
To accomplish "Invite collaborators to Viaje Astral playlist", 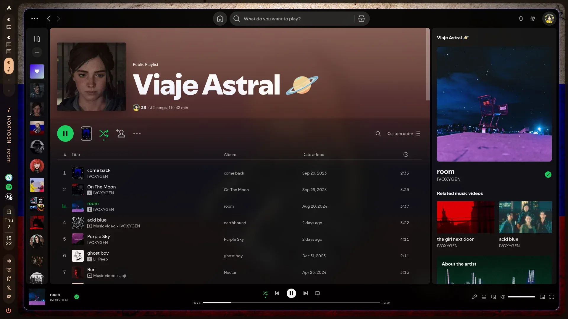I will [120, 134].
